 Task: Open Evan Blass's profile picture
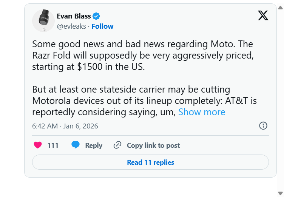coord(43,21)
